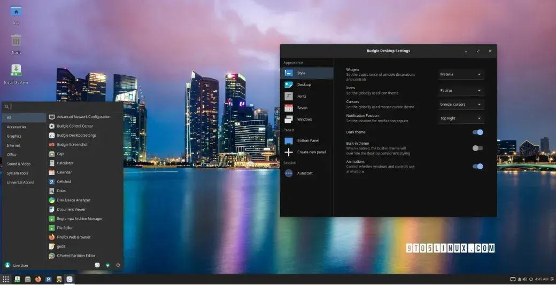This screenshot has height=285, width=556.
Task: Open the Bottom Panel settings
Action: tap(307, 140)
